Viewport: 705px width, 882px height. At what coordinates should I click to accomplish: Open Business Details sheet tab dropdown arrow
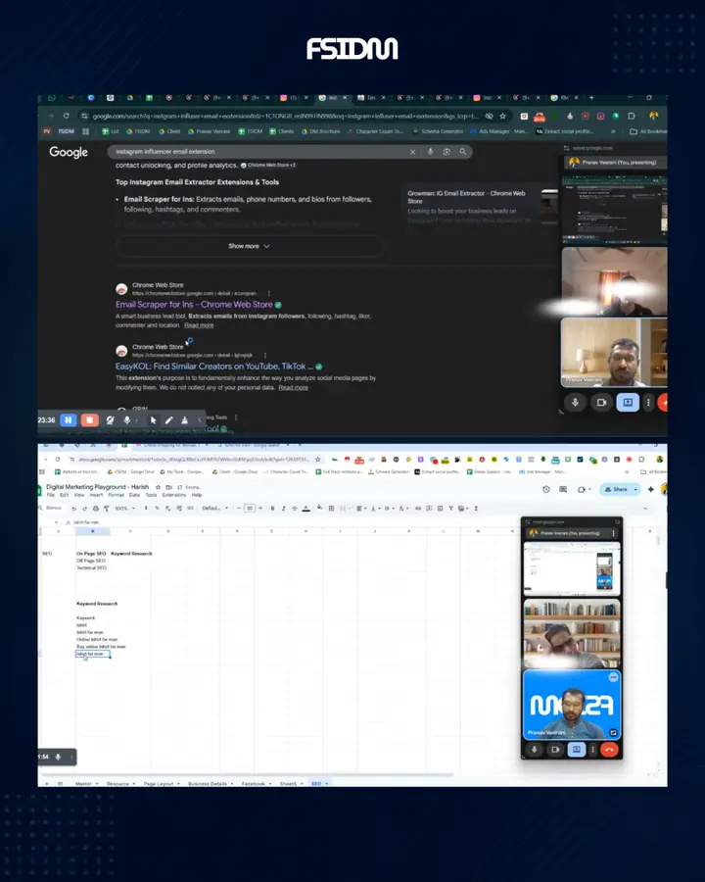232,784
